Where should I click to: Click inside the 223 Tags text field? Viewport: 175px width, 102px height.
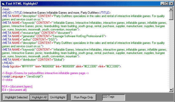pyautogui.click(x=114, y=97)
